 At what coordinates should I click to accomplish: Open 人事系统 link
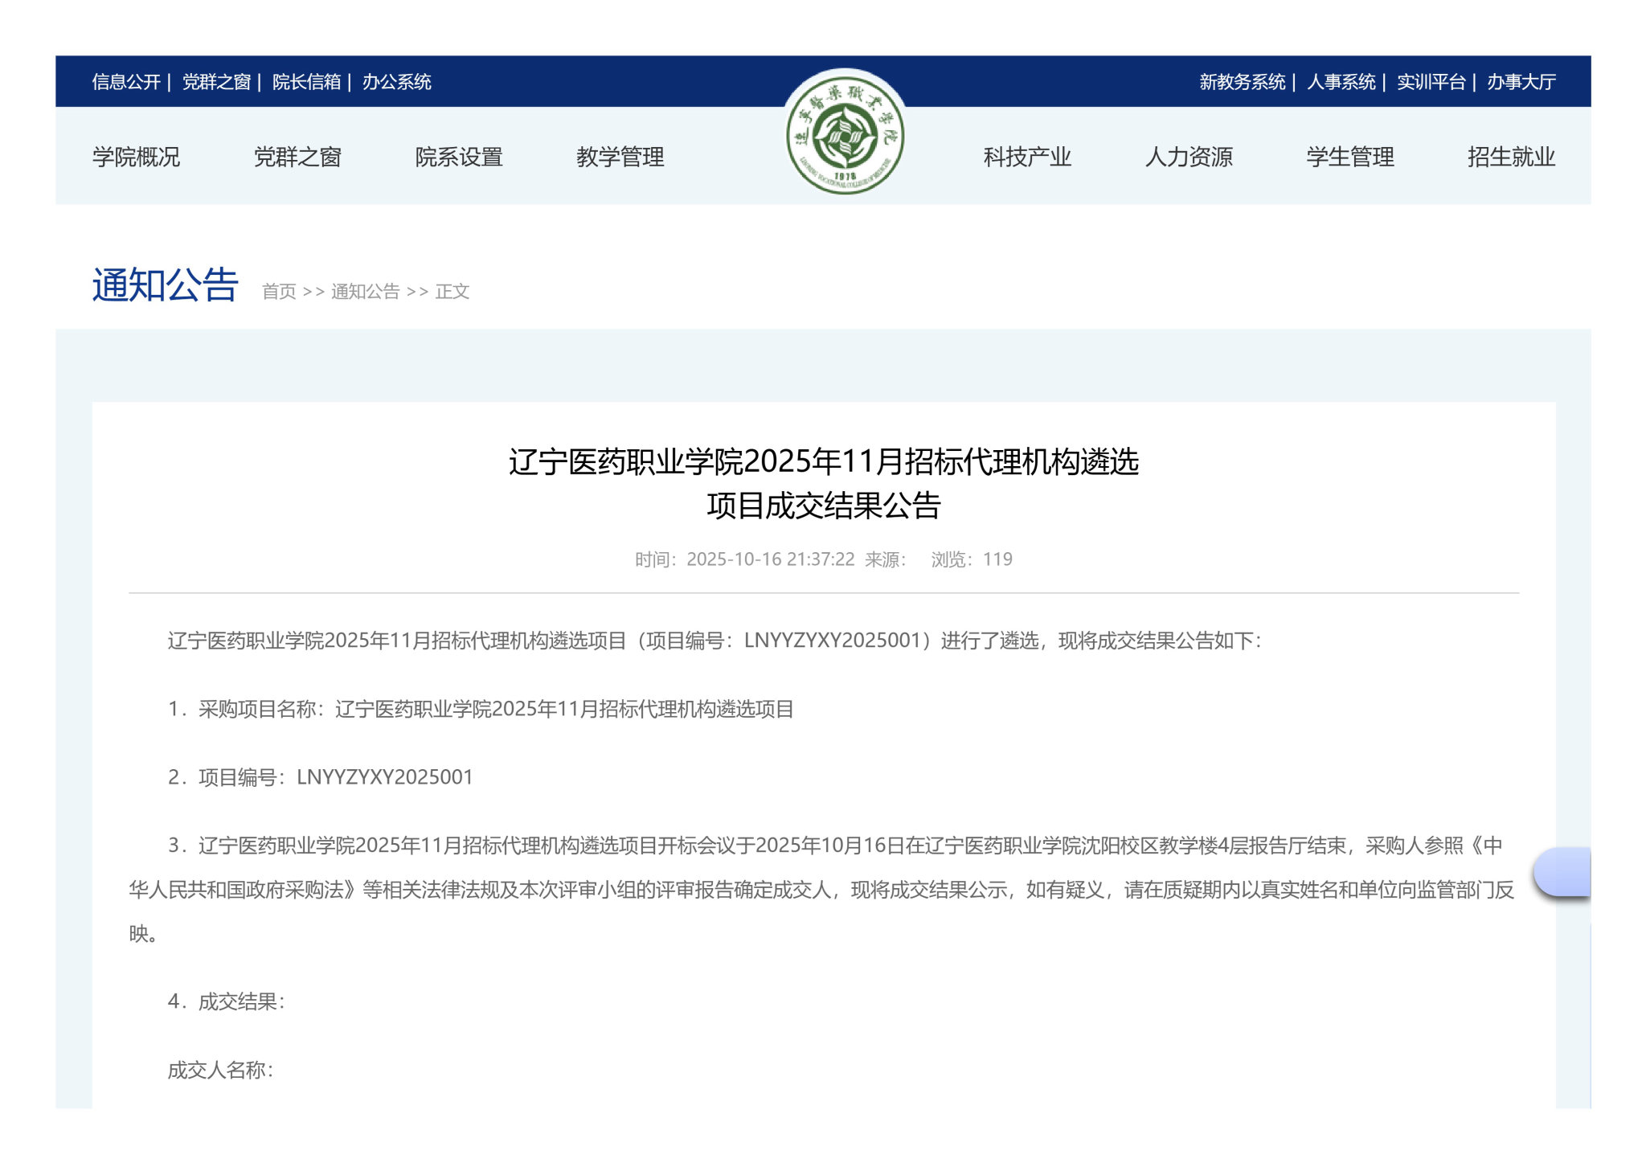click(1341, 82)
